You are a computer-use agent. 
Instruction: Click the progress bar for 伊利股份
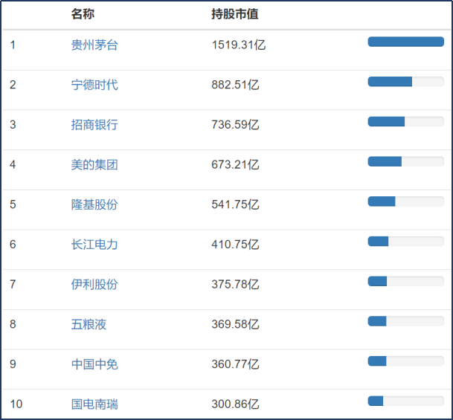coord(406,281)
